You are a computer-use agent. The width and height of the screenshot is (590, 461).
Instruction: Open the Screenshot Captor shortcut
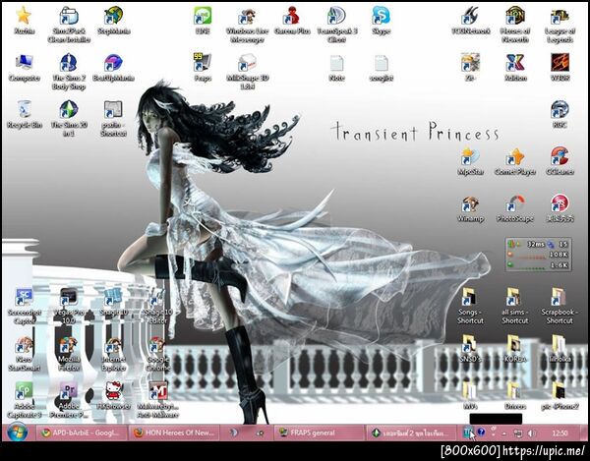(x=25, y=307)
